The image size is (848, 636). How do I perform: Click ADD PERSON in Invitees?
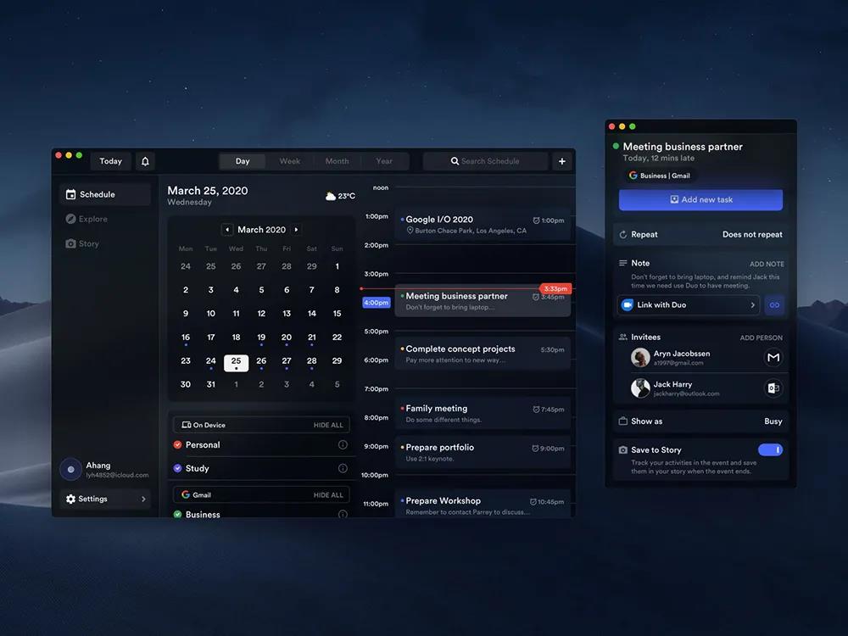[761, 338]
